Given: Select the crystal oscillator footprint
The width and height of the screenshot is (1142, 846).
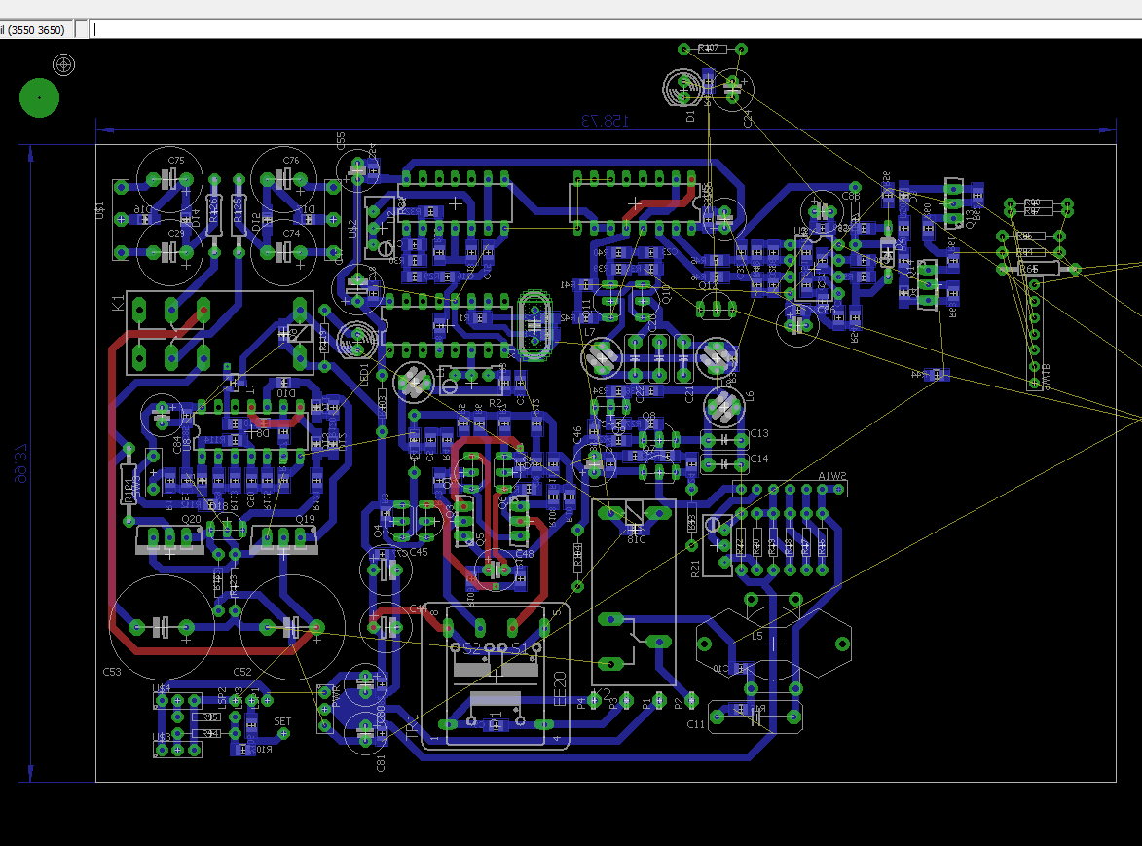Looking at the screenshot, I should click(x=534, y=326).
